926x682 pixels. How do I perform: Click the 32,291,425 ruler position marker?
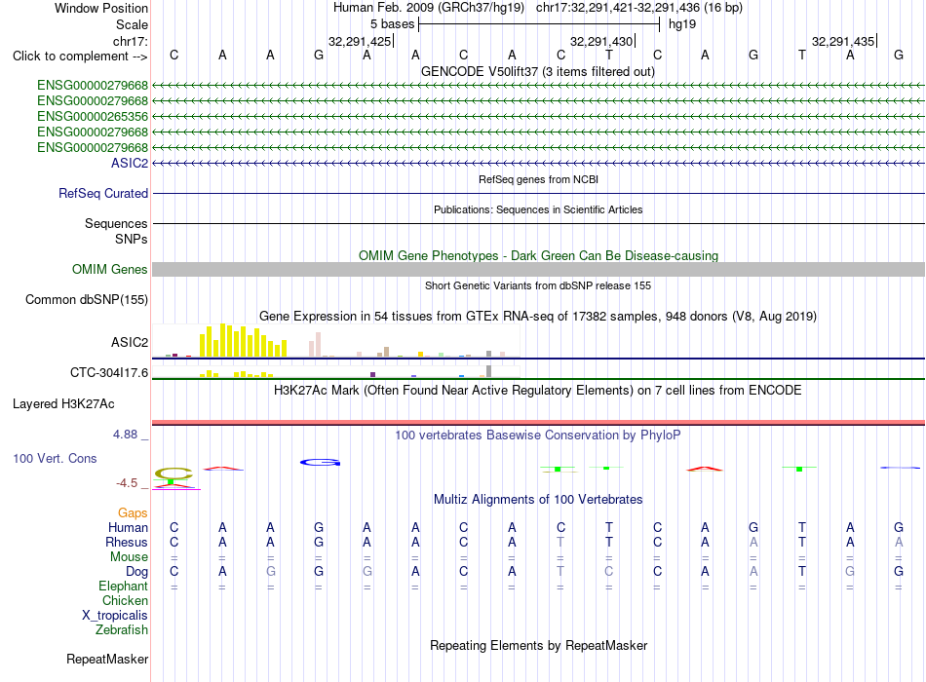click(x=360, y=41)
